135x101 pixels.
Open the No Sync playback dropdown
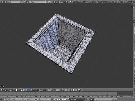77,99
